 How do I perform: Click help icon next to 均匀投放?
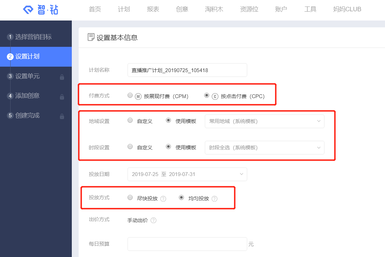pos(214,199)
